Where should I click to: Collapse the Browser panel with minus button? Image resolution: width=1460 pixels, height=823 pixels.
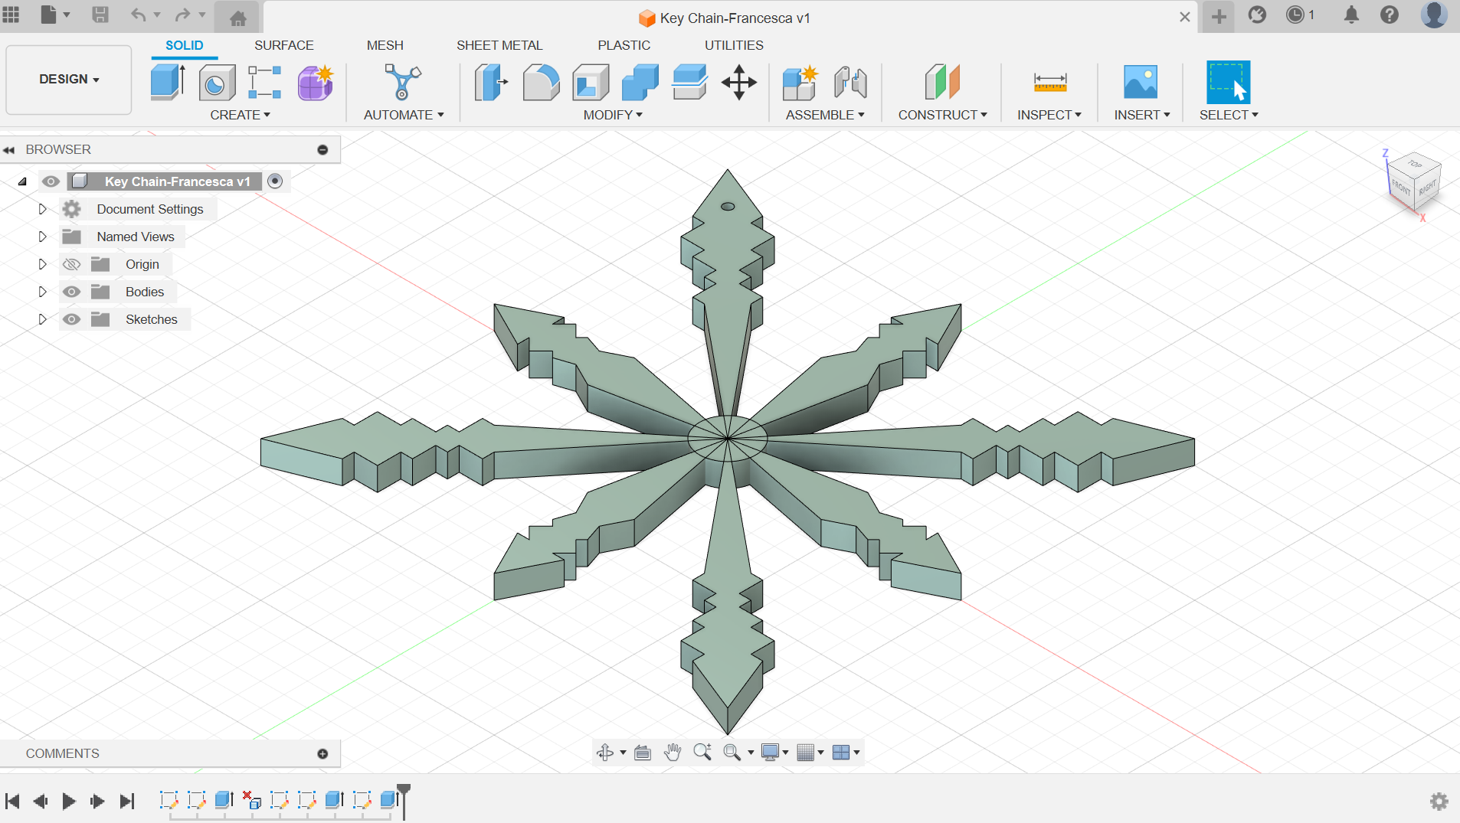(322, 150)
